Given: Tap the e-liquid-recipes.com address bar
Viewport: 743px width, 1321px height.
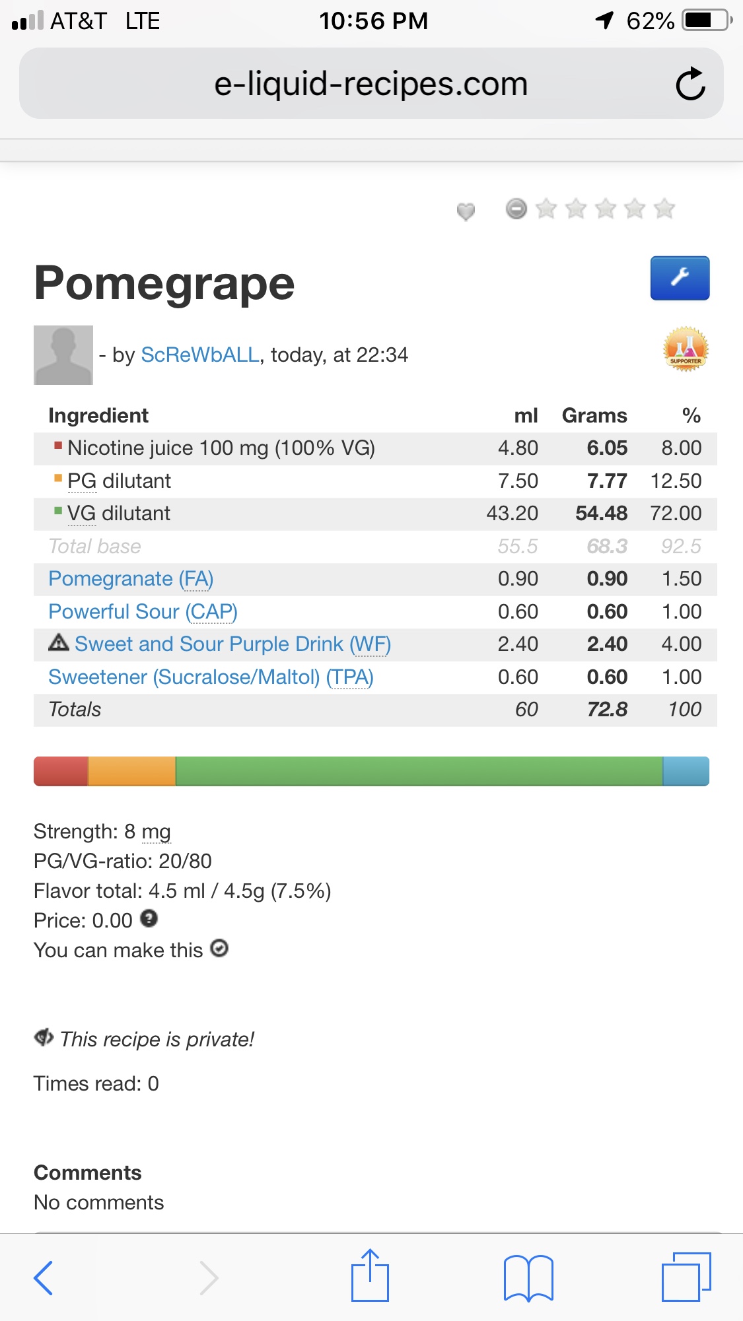Looking at the screenshot, I should [x=371, y=84].
